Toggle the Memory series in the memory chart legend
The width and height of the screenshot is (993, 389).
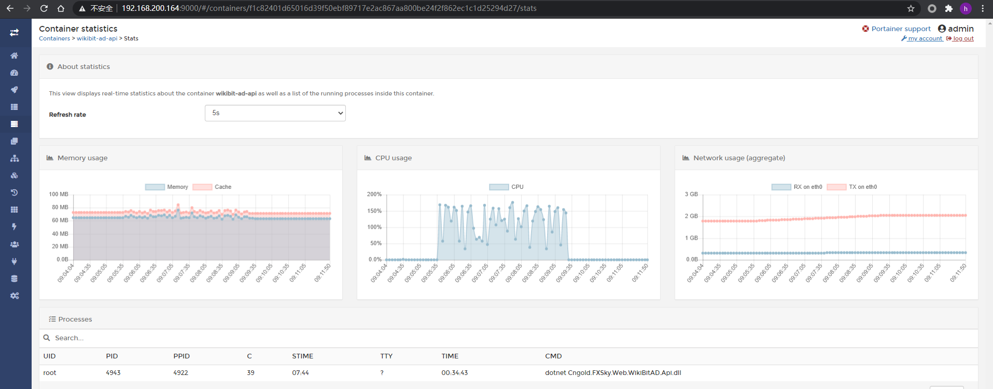[x=166, y=187]
